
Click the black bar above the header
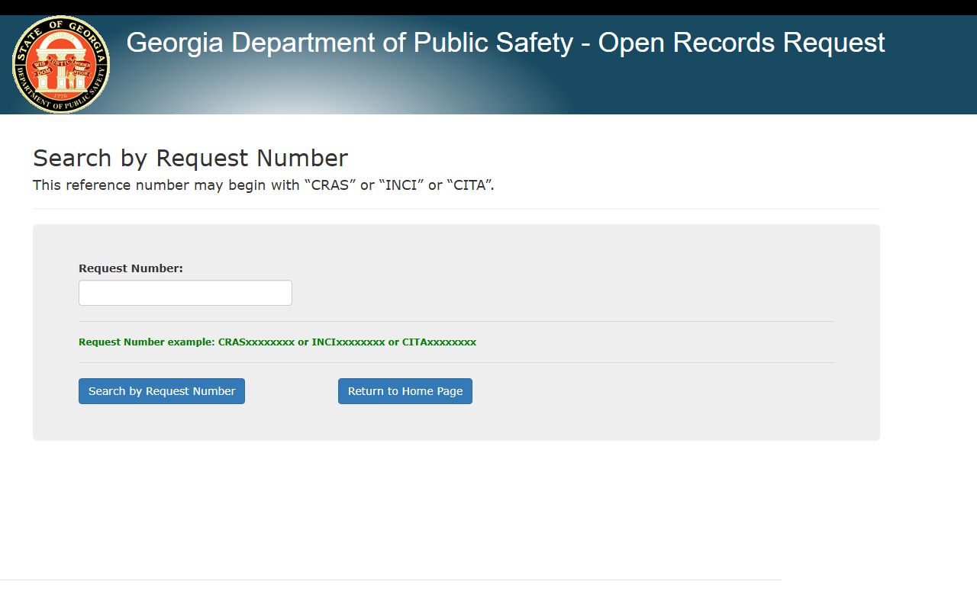(488, 7)
